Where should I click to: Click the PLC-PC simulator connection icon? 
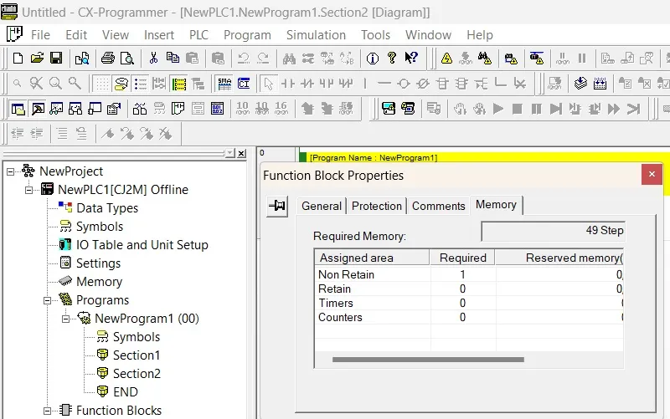point(408,109)
